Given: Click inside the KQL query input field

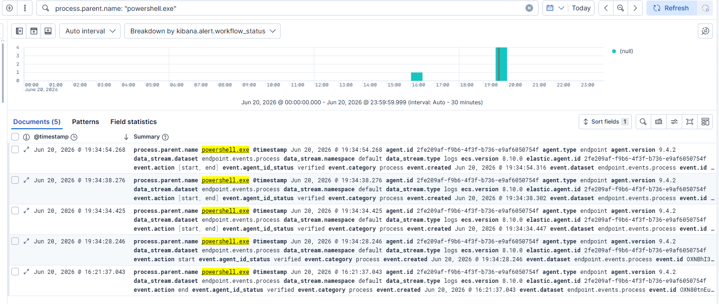Looking at the screenshot, I should click(x=287, y=8).
